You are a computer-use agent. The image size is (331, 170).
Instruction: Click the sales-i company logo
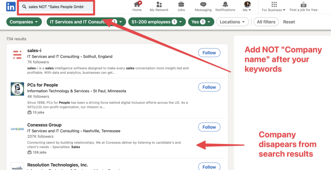click(x=17, y=55)
